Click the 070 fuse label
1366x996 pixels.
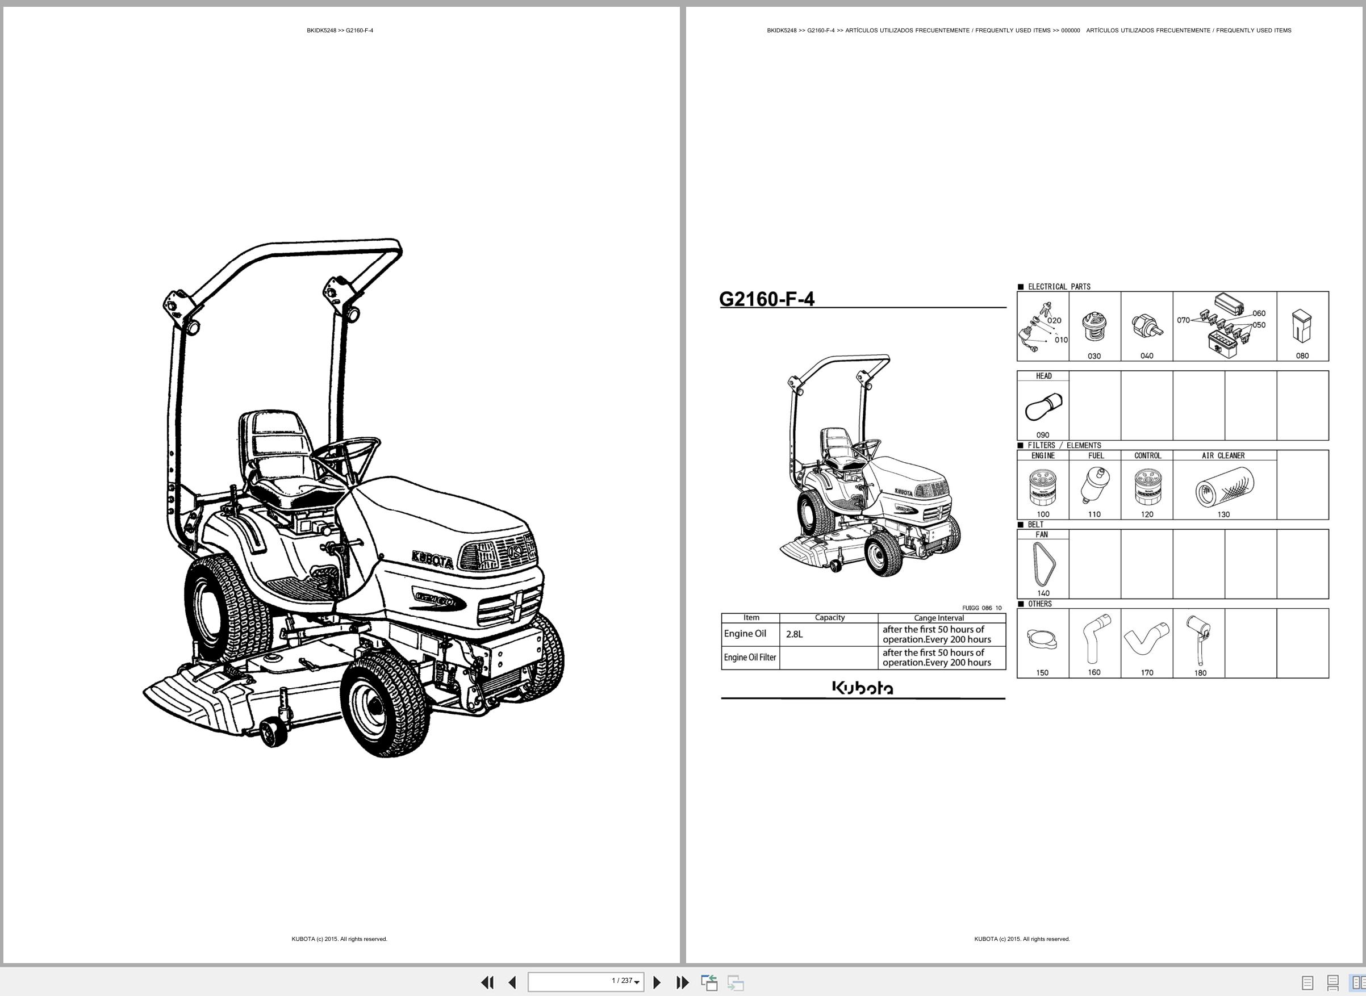(x=1183, y=320)
